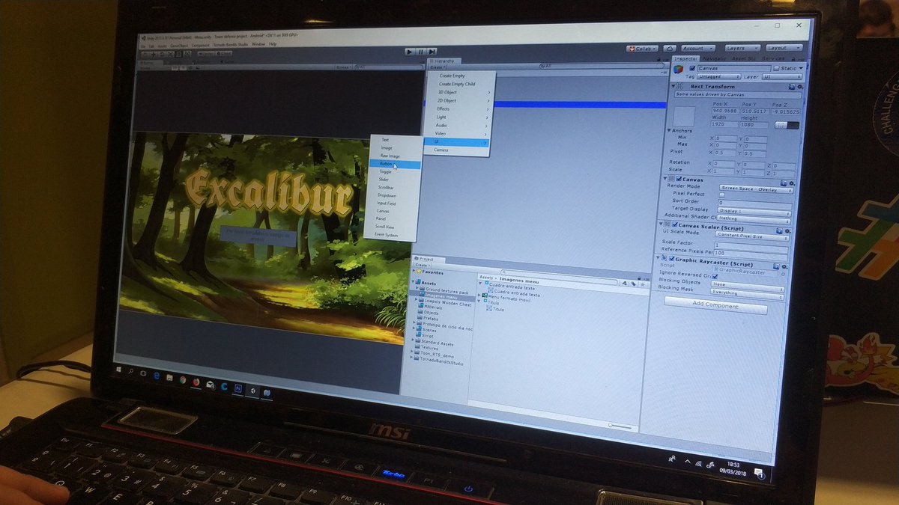This screenshot has width=899, height=505.
Task: Enable the Pixel Perfect checkbox
Action: (x=721, y=195)
